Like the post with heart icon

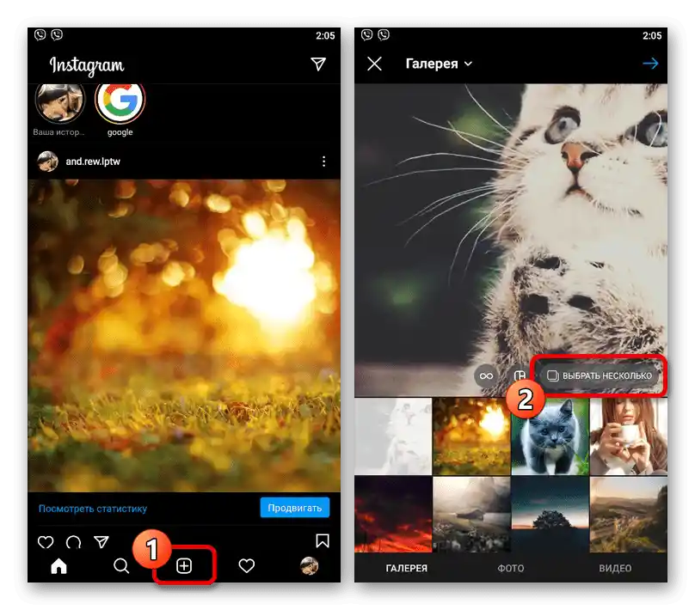tap(46, 542)
